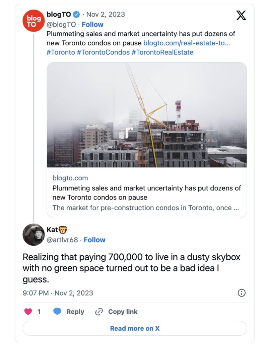
Task: Click blogTO's blue verified badge
Action: [x=76, y=14]
